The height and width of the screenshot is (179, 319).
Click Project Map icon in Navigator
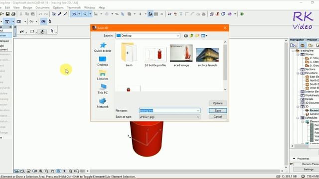tap(303, 45)
